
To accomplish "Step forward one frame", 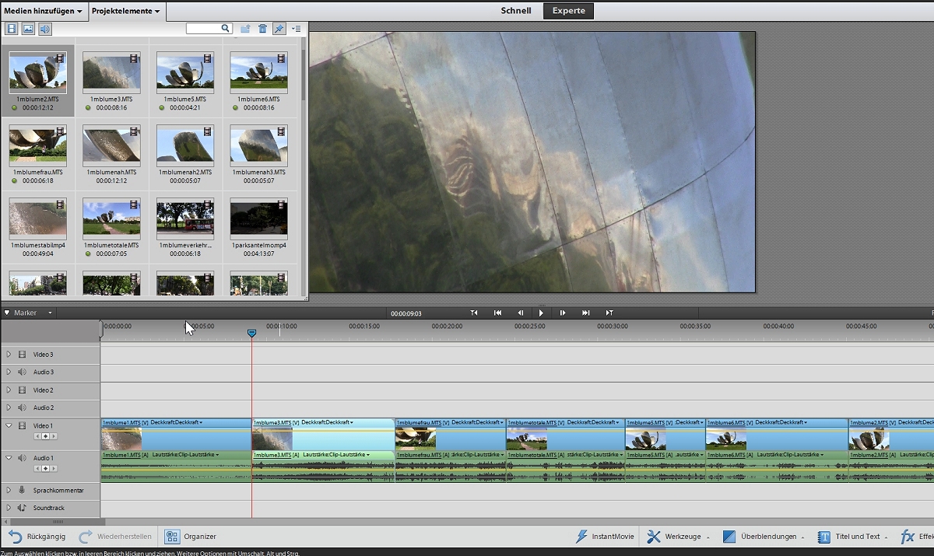I will tap(563, 313).
